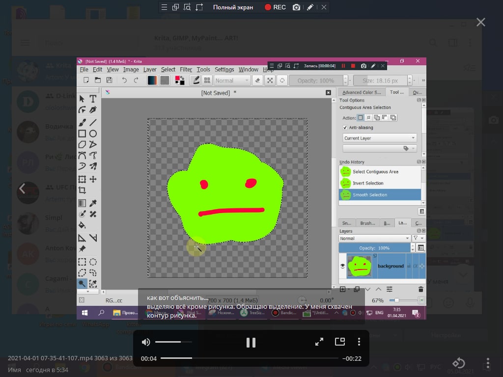Select the Line tool in toolbox
Viewport: 503px width, 377px height.
point(93,122)
